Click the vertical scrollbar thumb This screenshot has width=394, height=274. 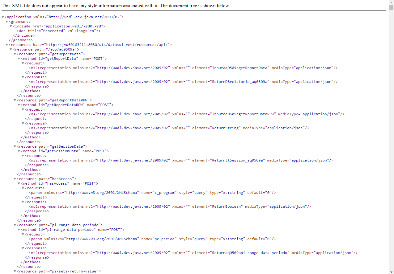coord(391,8)
